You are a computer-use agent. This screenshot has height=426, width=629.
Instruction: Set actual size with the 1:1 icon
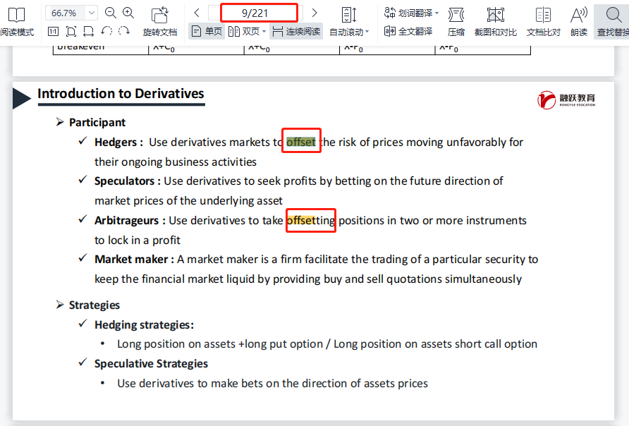coord(53,31)
